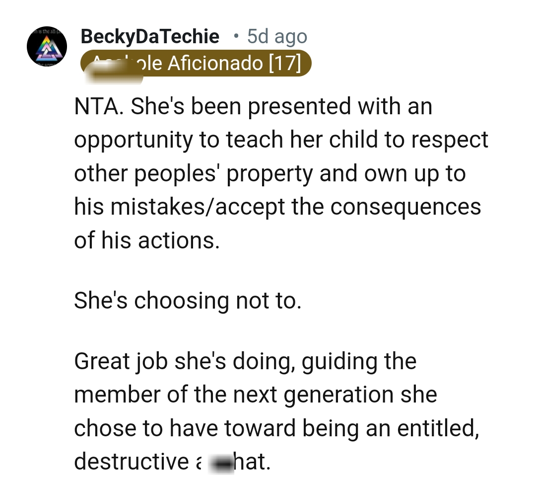Open BeckyDaTechie's user profile
This screenshot has width=536, height=486.
click(x=149, y=36)
